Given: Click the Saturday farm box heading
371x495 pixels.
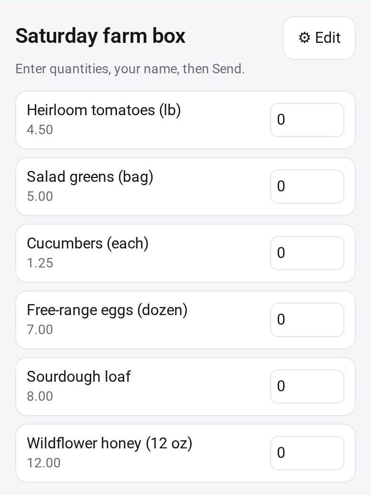Looking at the screenshot, I should pos(100,36).
